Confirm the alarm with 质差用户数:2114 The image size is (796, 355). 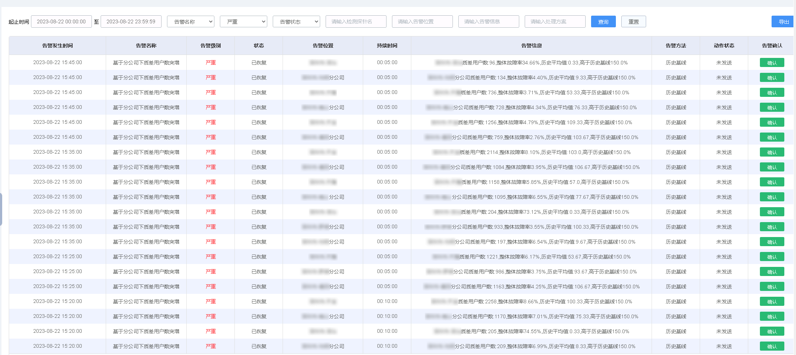(772, 152)
